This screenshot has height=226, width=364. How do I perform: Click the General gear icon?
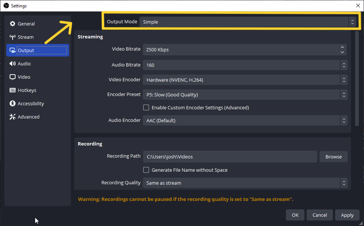[x=13, y=24]
